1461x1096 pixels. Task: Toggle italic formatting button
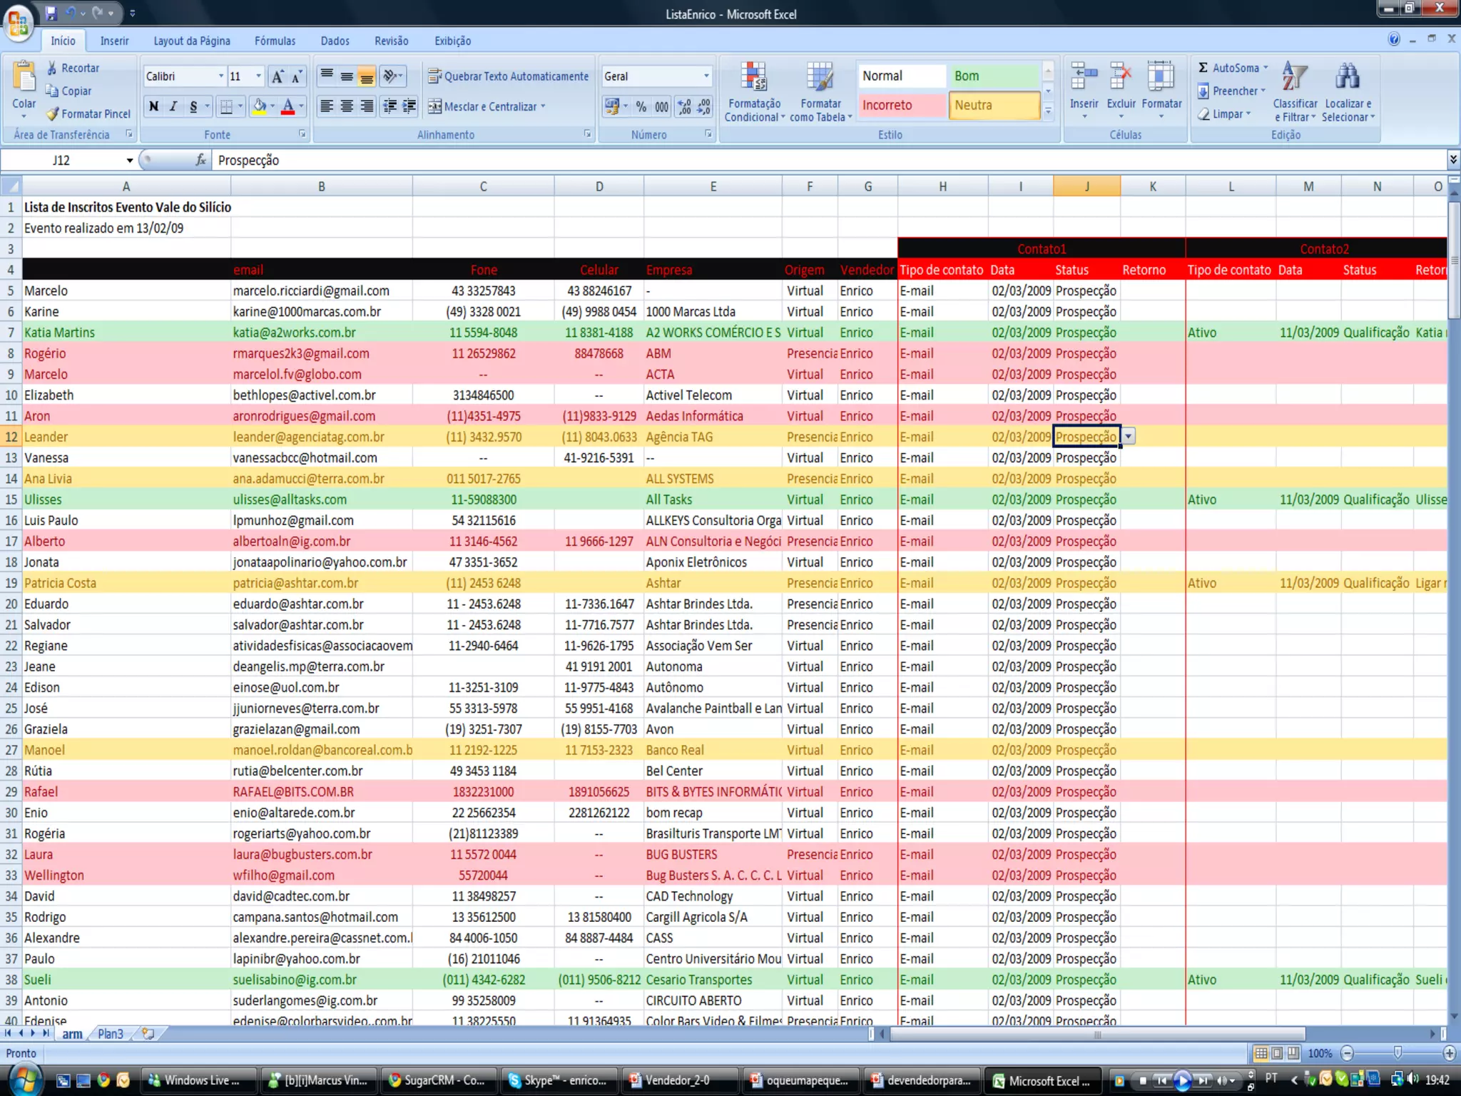[173, 107]
